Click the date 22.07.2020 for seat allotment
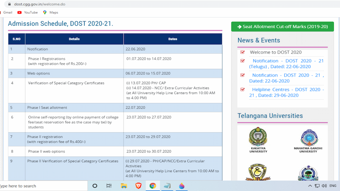The image size is (340, 191). pos(136,108)
